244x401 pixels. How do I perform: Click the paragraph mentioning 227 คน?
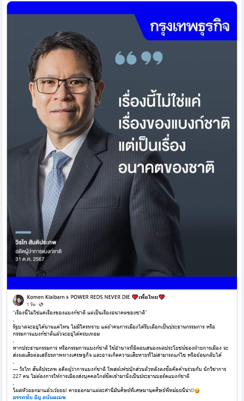[120, 373]
